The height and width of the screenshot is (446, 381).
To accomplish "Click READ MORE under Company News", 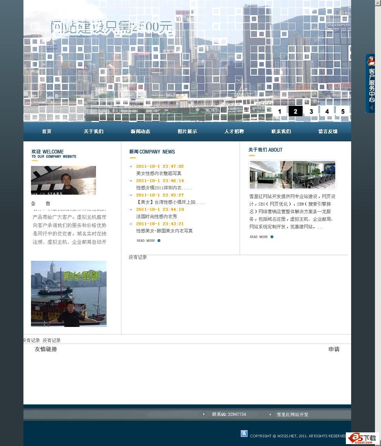I will pyautogui.click(x=146, y=241).
